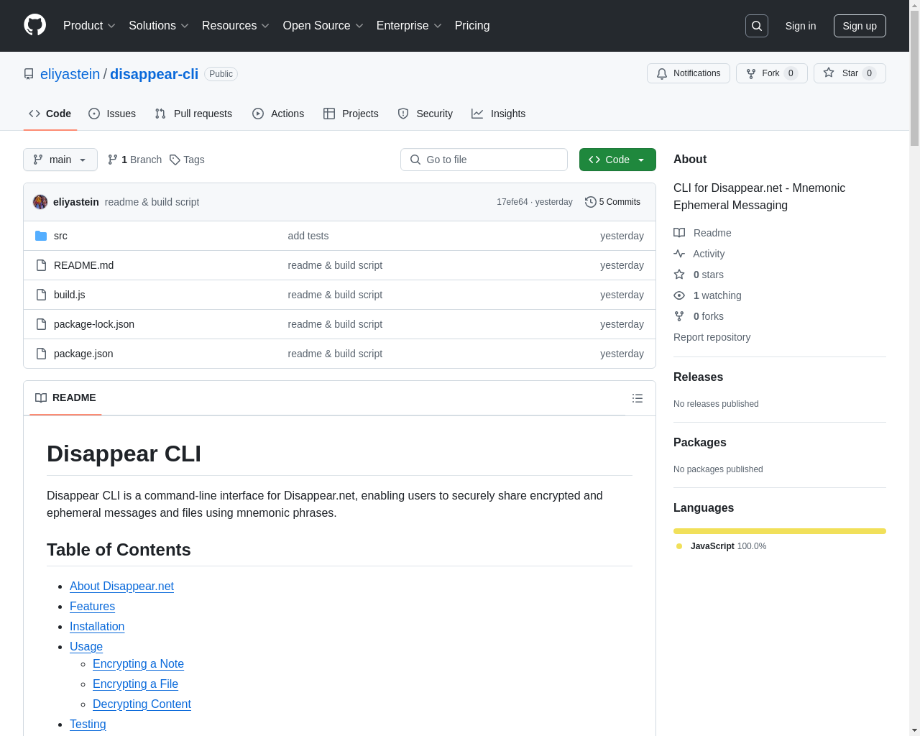This screenshot has height=736, width=920.
Task: Expand the Product menu
Action: (89, 26)
